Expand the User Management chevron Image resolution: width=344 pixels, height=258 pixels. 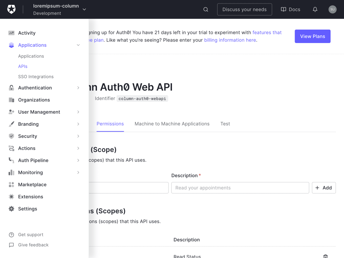click(78, 112)
